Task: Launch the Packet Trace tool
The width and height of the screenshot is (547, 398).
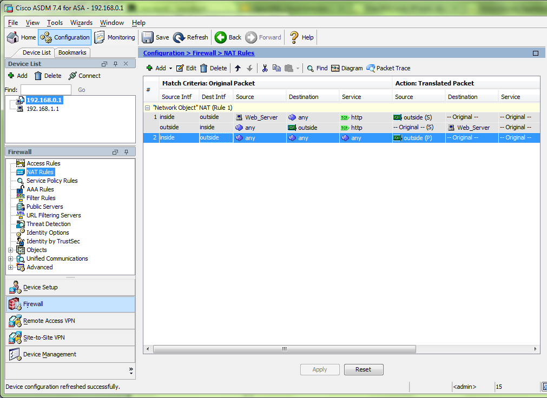Action: [388, 68]
